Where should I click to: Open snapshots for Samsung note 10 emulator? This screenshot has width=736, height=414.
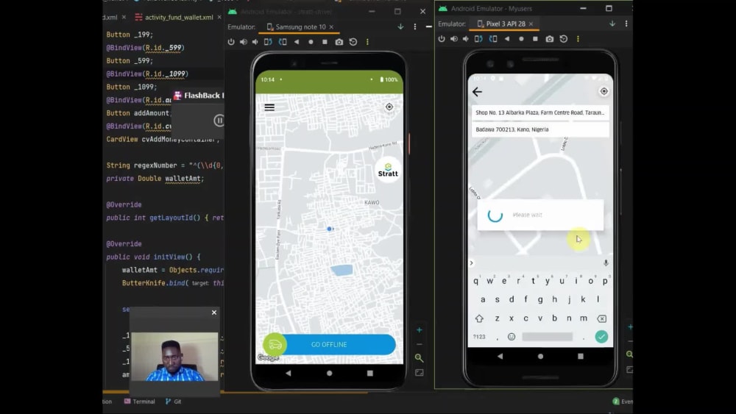pos(353,42)
